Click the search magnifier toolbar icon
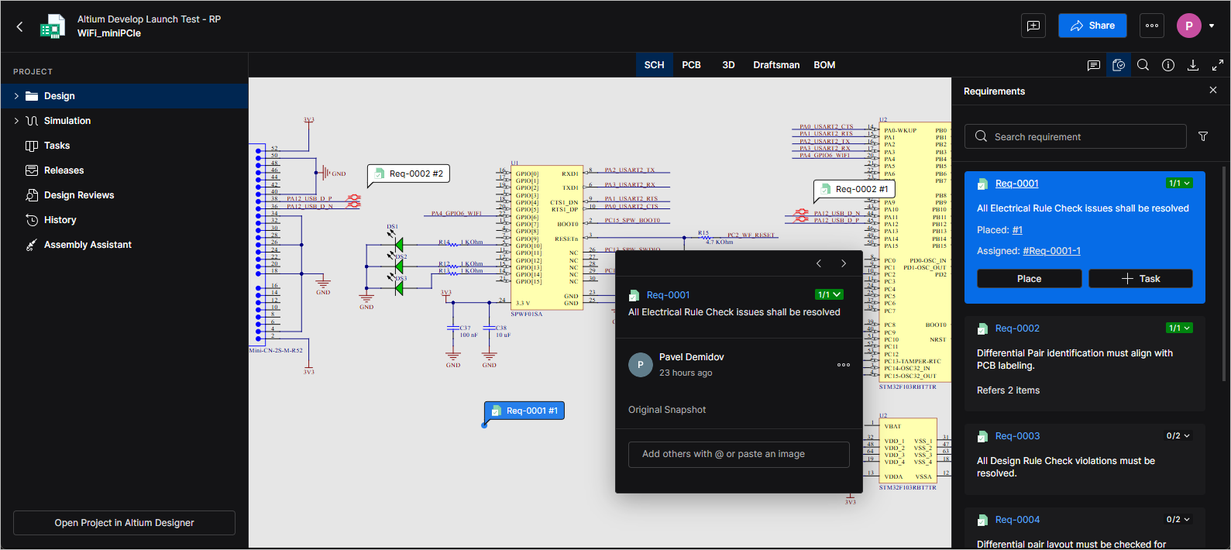1231x550 pixels. pos(1143,65)
